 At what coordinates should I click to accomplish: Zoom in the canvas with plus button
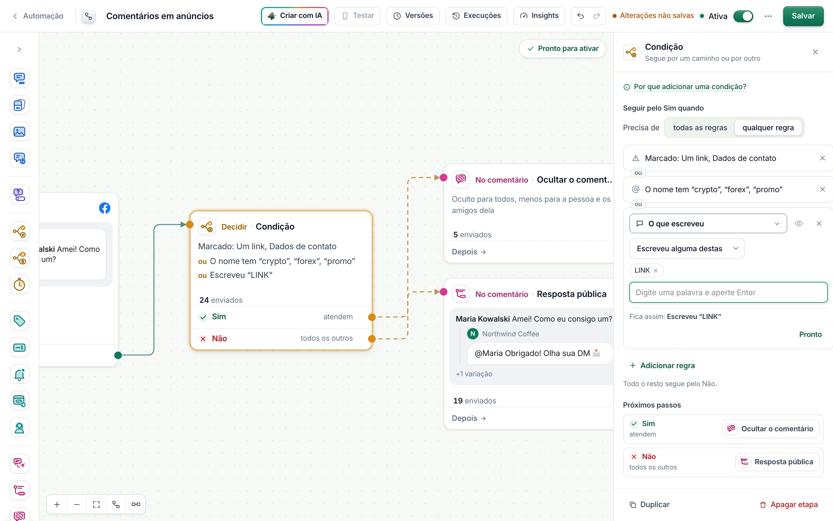coord(57,505)
